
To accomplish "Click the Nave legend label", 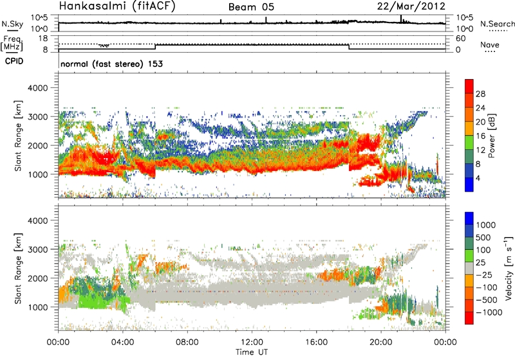I will 490,45.
